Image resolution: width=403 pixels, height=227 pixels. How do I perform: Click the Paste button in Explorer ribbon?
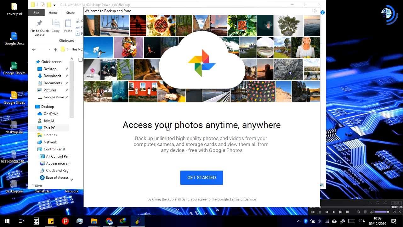[68, 26]
